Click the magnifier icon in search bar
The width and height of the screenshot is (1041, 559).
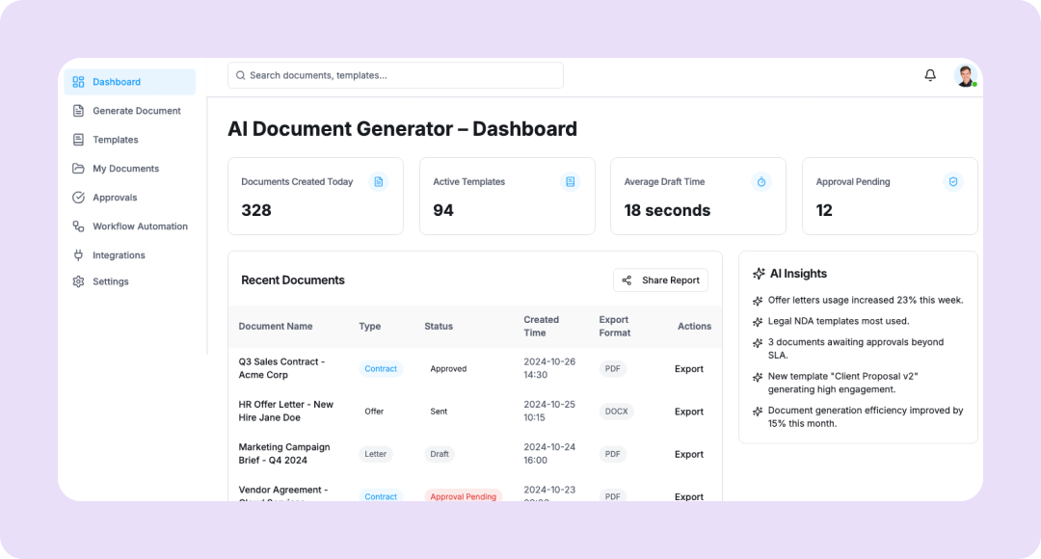(x=241, y=75)
